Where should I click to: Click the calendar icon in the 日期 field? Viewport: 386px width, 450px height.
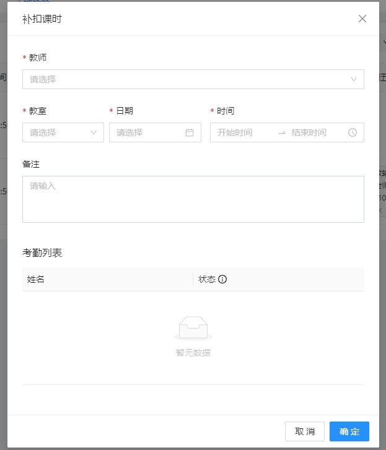pyautogui.click(x=190, y=132)
